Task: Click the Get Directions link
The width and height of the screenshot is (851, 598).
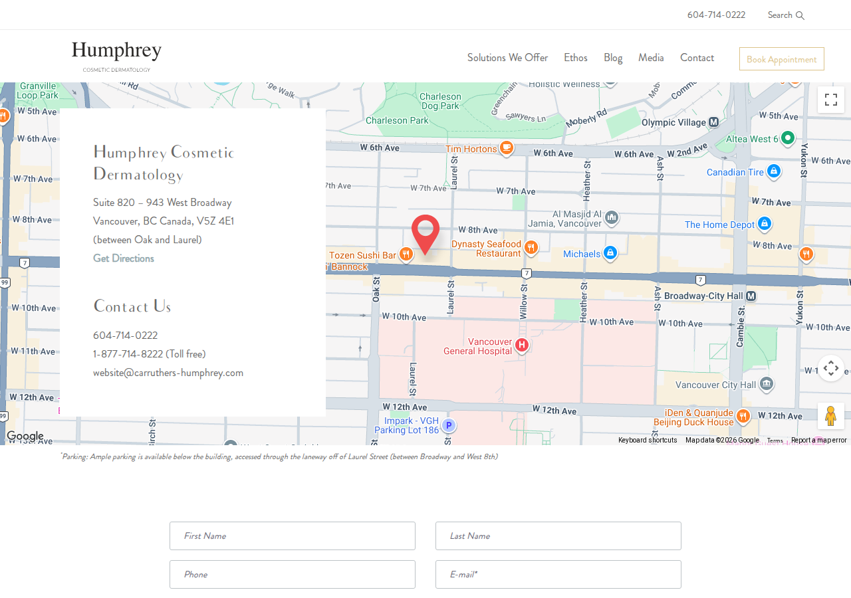Action: coord(124,258)
